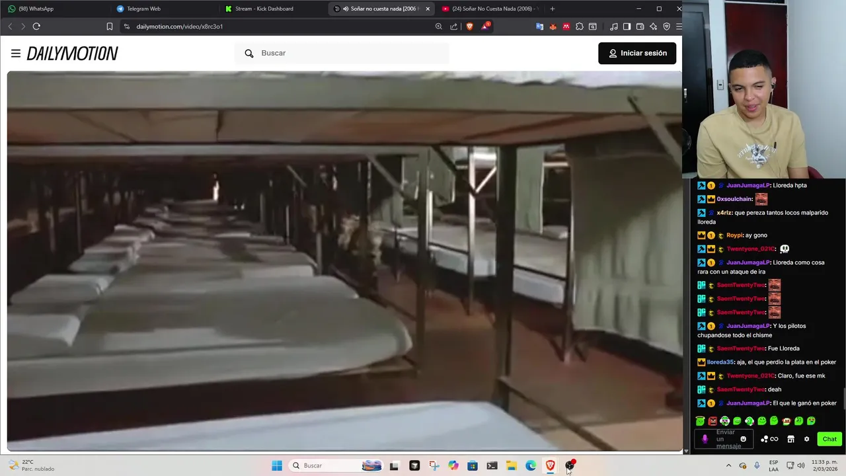The width and height of the screenshot is (846, 476).
Task: Click username Roypi in chat
Action: click(735, 235)
